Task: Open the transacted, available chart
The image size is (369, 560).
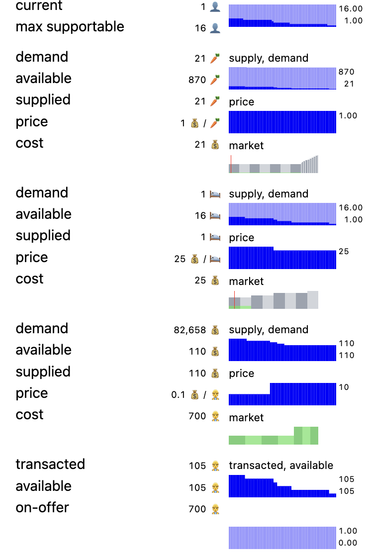Action: click(x=282, y=486)
